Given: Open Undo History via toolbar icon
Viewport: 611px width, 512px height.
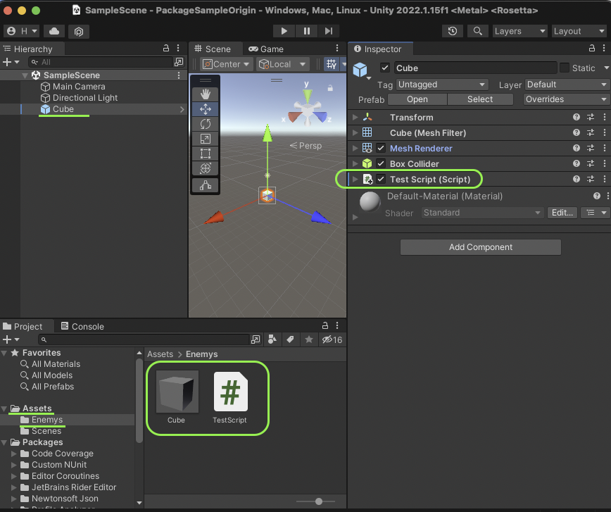Looking at the screenshot, I should tap(453, 31).
